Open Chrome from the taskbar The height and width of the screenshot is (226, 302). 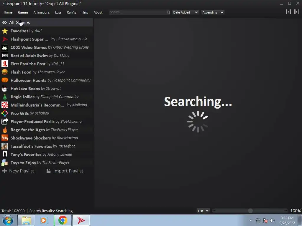coord(63,220)
